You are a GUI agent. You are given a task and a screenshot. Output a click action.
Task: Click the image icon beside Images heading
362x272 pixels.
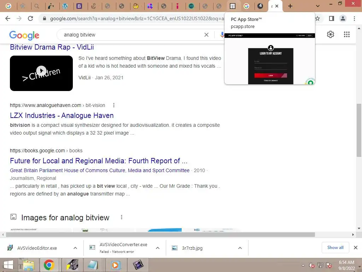(13, 217)
